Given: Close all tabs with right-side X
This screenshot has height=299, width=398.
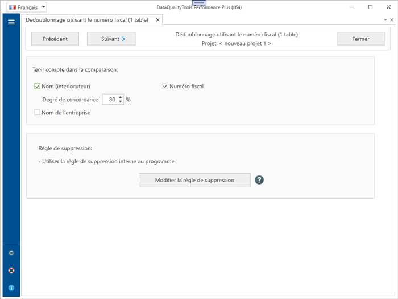Looking at the screenshot, I should [x=392, y=20].
